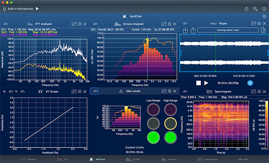
Task: Open FFT Analyzer settings gear
Action: (80, 24)
